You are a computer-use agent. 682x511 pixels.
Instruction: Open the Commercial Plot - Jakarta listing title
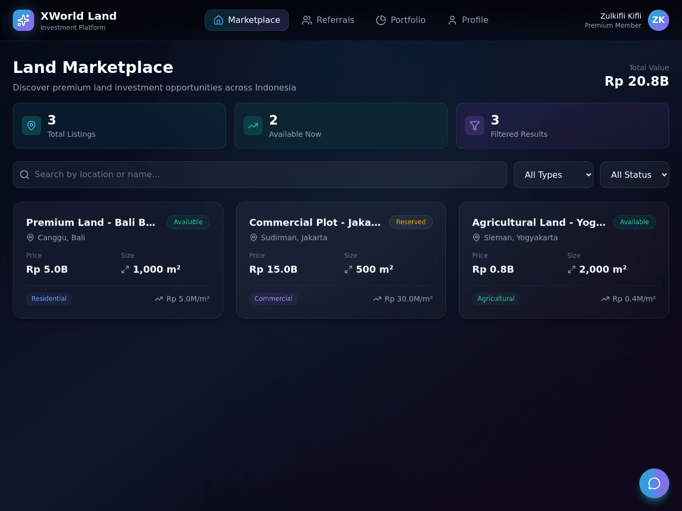(x=315, y=222)
